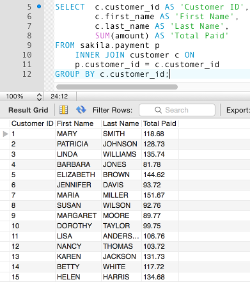Select cell WILSON
The width and height of the screenshot is (250, 282).
pyautogui.click(x=121, y=205)
